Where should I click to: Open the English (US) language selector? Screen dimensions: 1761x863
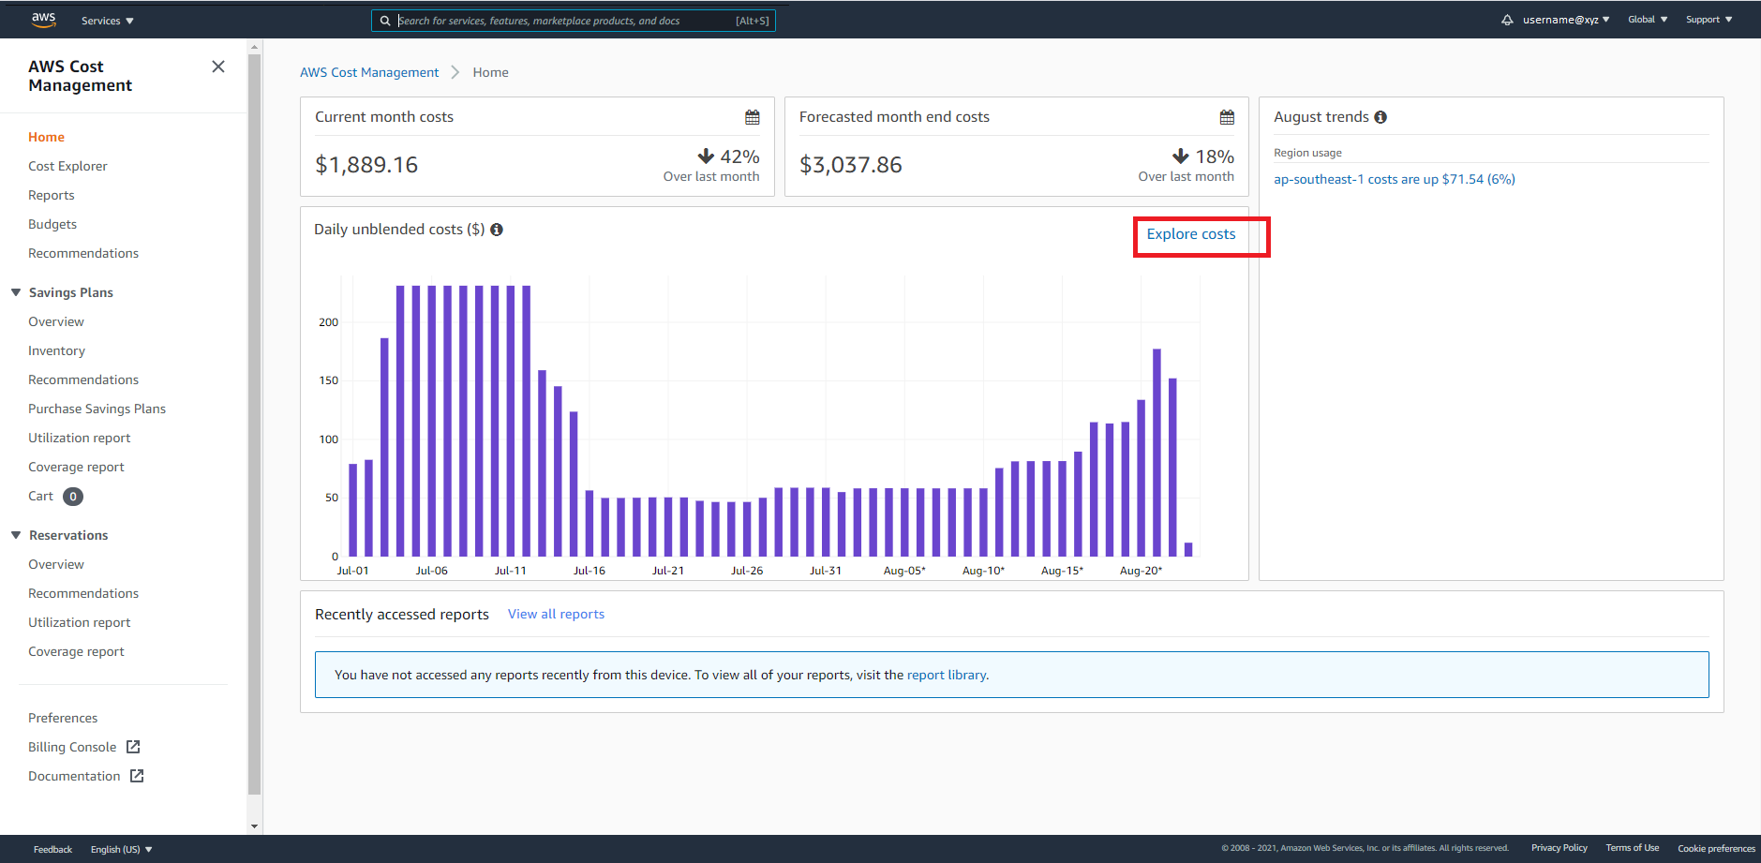tap(121, 849)
